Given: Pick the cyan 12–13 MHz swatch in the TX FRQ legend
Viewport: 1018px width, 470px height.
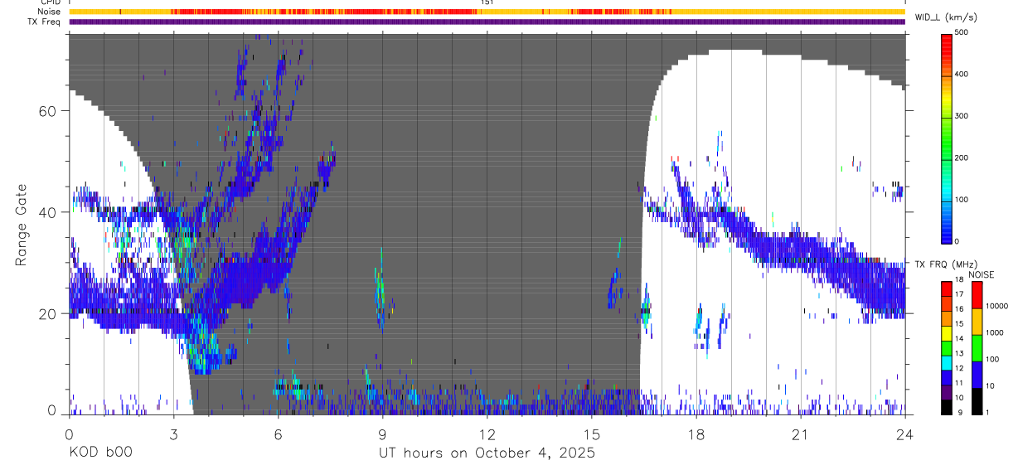Looking at the screenshot, I should click(948, 363).
